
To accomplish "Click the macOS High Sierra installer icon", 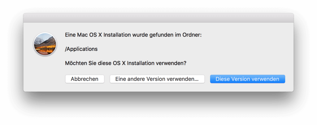I will point(45,44).
